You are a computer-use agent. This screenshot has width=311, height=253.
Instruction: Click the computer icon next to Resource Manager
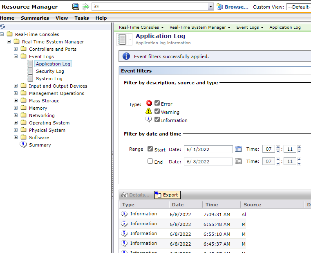[75, 7]
